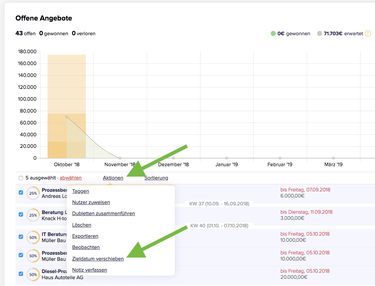The height and width of the screenshot is (286, 375).
Task: Choose Zieldatum verschieben from the menu
Action: click(98, 259)
